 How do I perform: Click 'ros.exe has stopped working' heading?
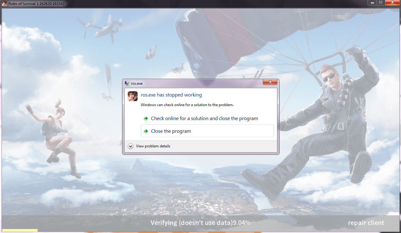pos(171,95)
